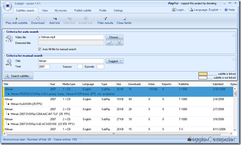This screenshot has height=145, width=241.
Task: Click the Detected title field
Action: pyautogui.click(x=71, y=43)
